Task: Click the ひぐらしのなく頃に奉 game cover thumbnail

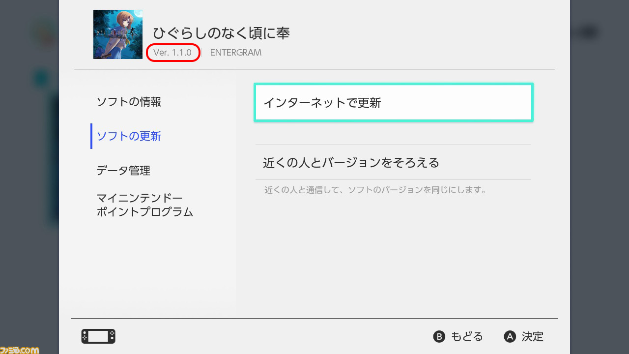Action: [118, 34]
